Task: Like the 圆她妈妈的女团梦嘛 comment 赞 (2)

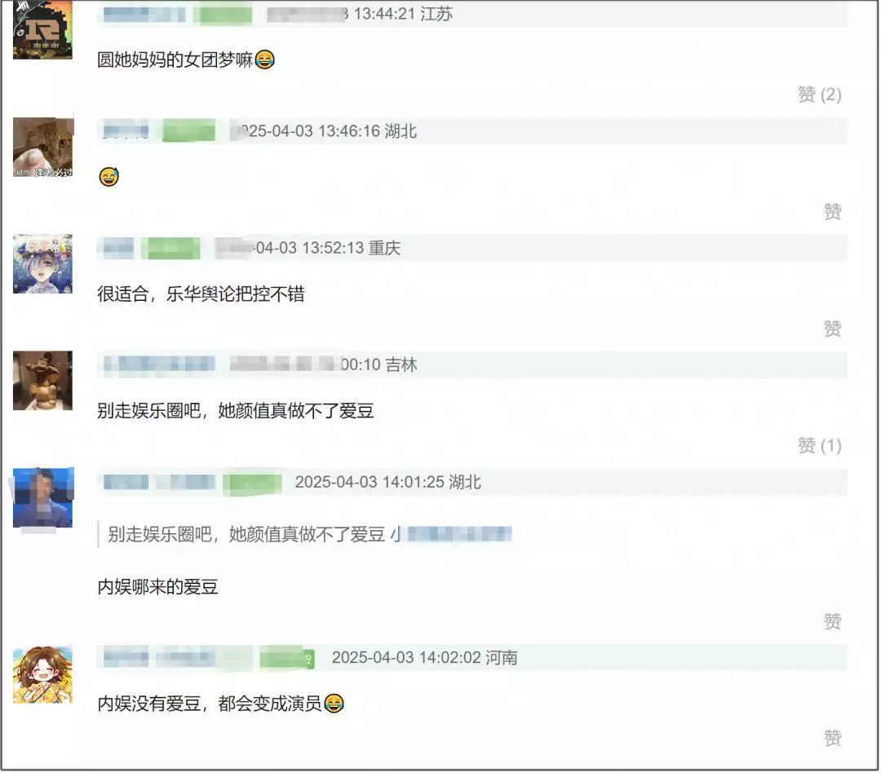Action: (819, 95)
